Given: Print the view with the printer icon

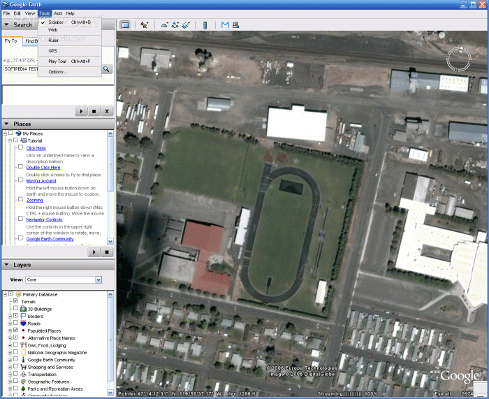Looking at the screenshot, I should tap(236, 25).
